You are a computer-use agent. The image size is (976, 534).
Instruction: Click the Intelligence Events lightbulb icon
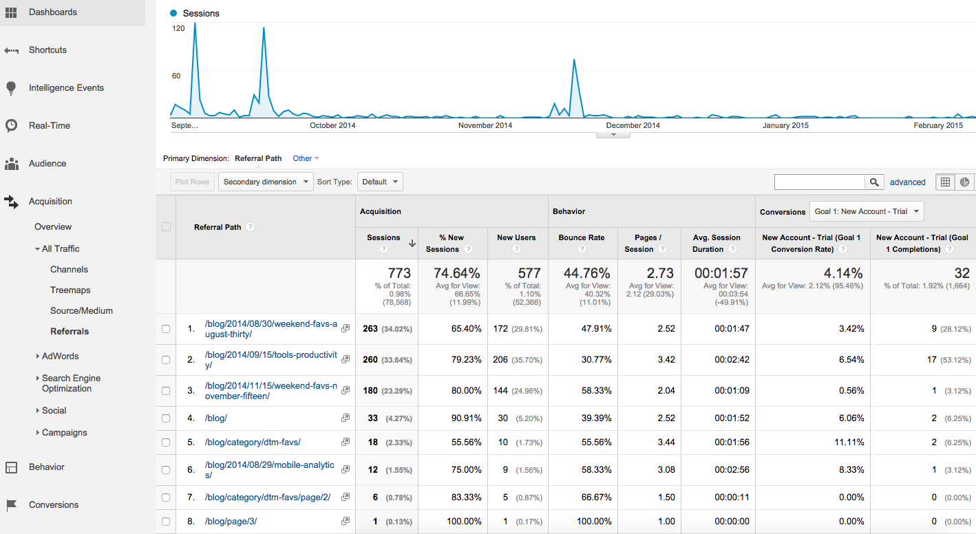11,88
